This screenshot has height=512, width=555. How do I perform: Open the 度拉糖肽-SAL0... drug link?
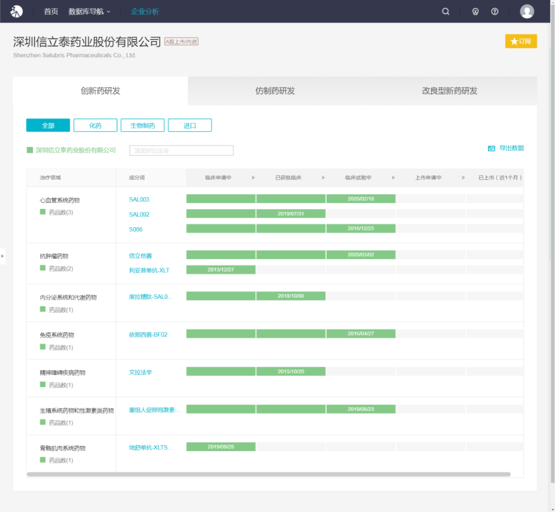click(x=151, y=296)
